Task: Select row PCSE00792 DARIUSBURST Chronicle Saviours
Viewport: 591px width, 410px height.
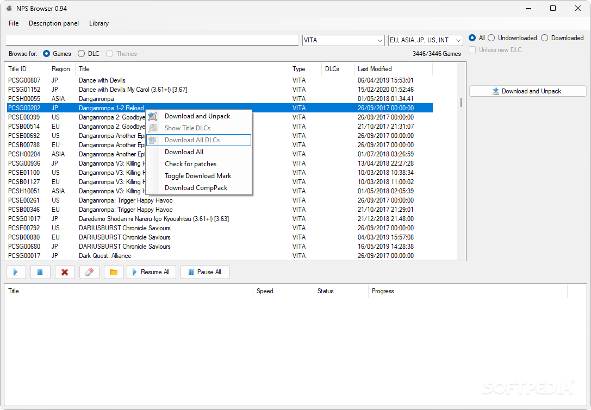Action: coord(220,228)
